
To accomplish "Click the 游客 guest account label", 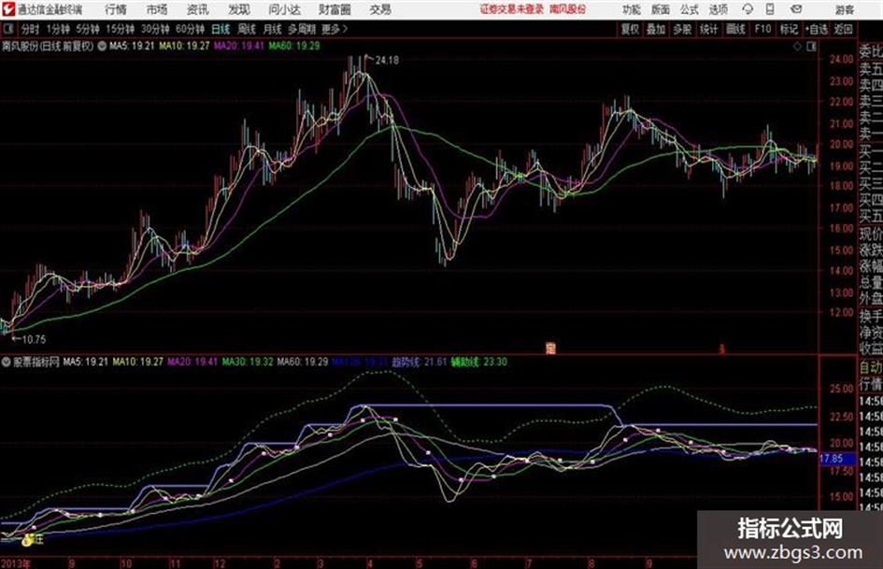I will pos(844,9).
